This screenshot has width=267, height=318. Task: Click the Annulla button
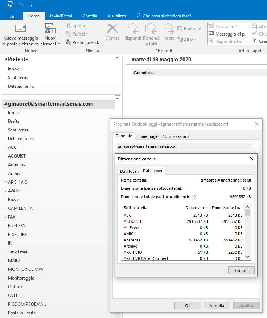pyautogui.click(x=217, y=306)
